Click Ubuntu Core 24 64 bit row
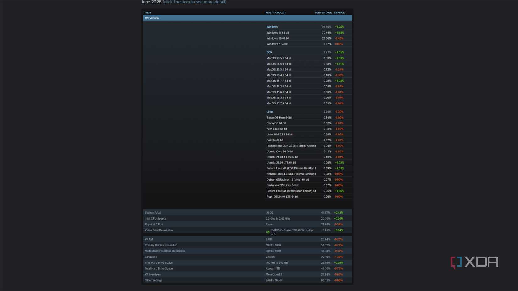 (308, 151)
